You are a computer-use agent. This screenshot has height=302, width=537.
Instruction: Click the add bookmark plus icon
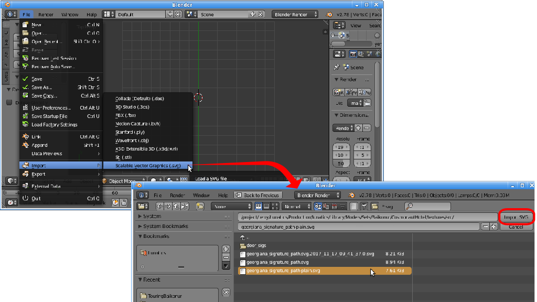226,249
